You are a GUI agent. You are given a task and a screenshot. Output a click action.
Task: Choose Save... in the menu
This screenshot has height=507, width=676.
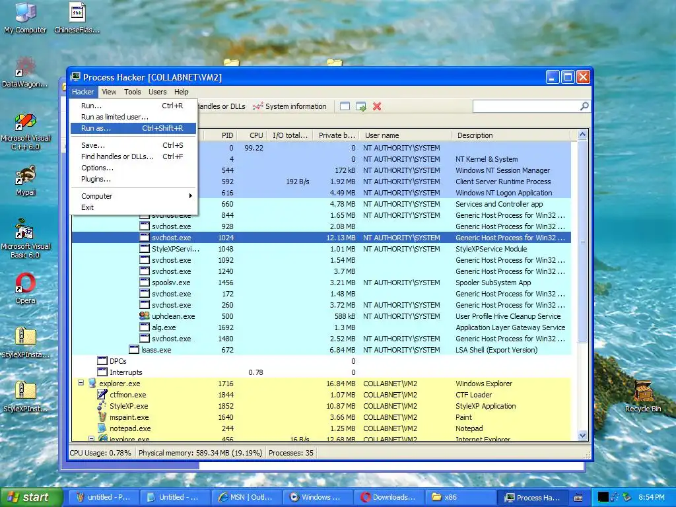click(133, 145)
